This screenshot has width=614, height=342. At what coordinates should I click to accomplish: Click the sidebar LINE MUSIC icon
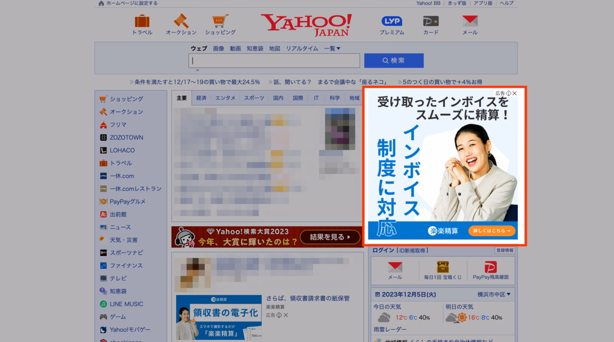tap(103, 304)
